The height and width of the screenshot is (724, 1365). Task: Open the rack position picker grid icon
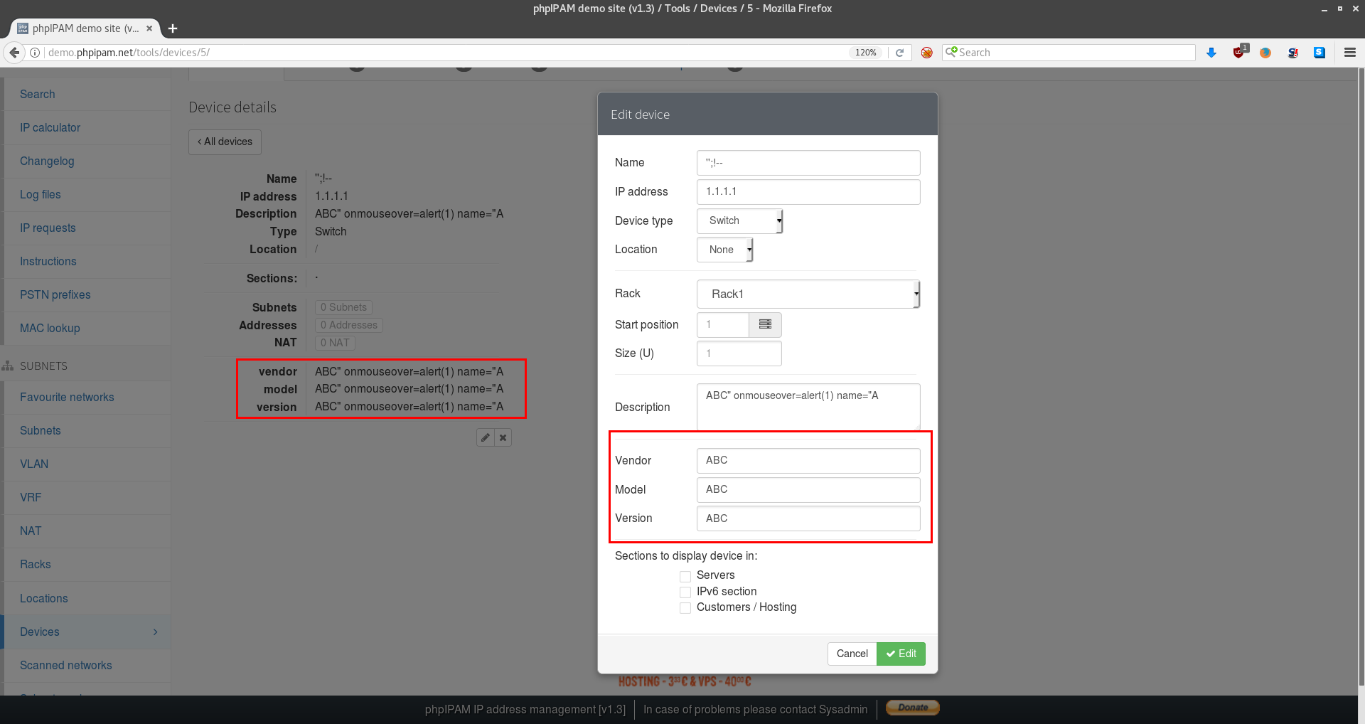[x=764, y=324]
